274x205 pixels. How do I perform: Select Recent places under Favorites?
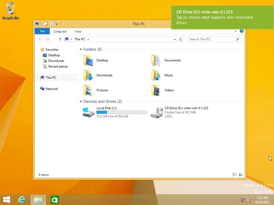(x=55, y=66)
